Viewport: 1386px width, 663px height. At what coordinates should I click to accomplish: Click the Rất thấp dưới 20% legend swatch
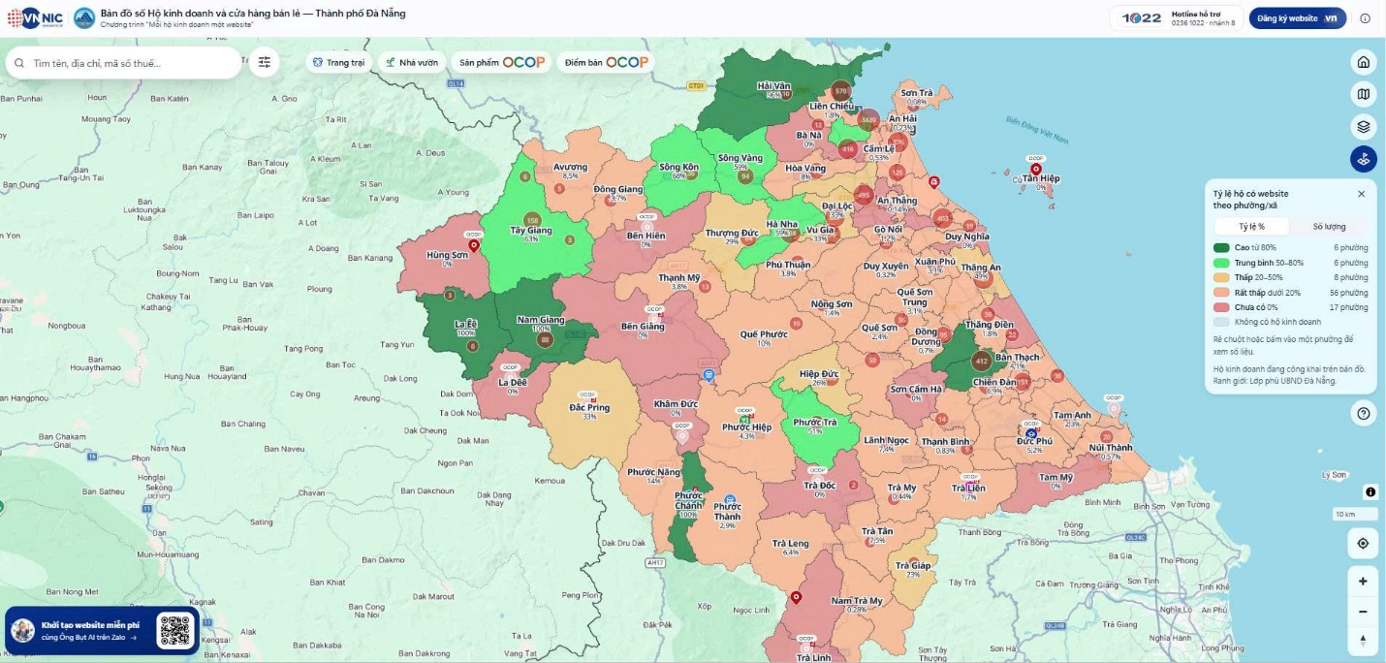(1222, 292)
